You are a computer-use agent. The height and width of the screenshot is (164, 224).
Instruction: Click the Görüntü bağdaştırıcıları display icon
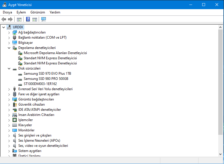(x=15, y=99)
